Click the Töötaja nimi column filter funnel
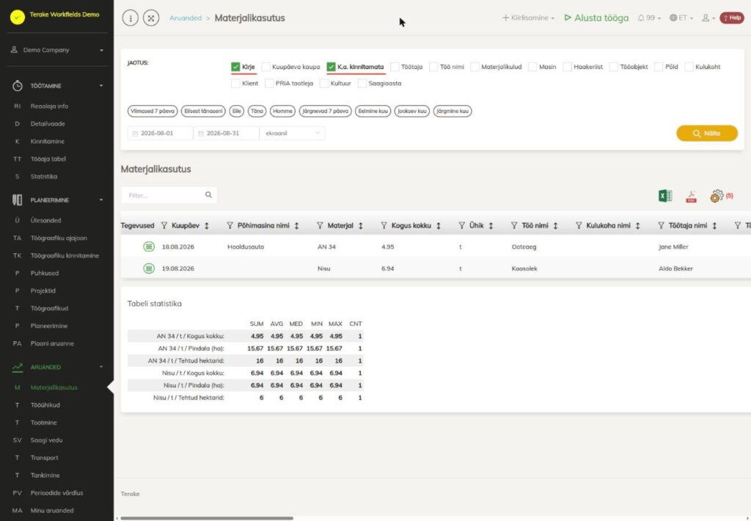The height and width of the screenshot is (521, 751). [x=661, y=225]
